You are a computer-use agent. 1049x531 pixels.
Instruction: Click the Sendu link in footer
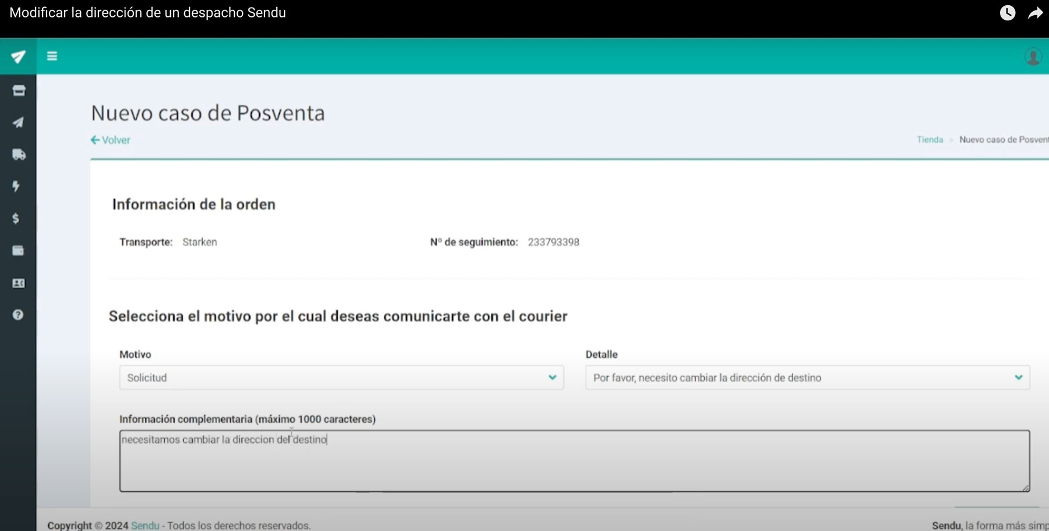pyautogui.click(x=145, y=525)
